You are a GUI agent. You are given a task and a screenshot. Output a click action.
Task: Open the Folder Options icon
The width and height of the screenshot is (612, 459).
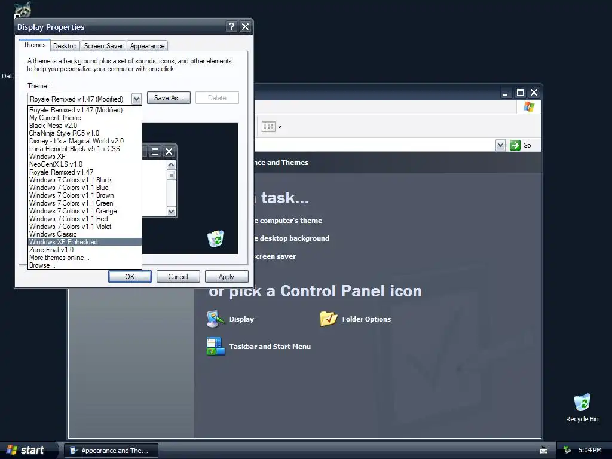click(x=329, y=319)
